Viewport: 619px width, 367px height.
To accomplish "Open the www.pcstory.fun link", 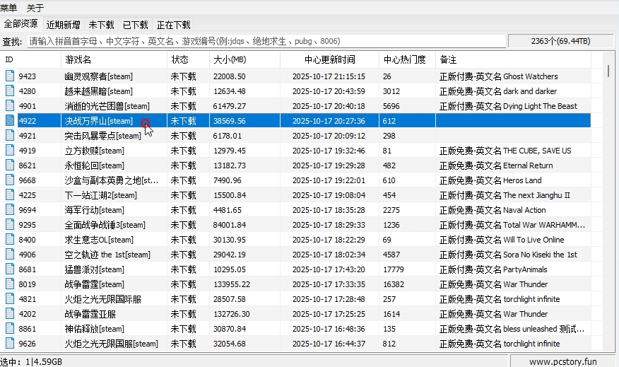I will coord(563,361).
